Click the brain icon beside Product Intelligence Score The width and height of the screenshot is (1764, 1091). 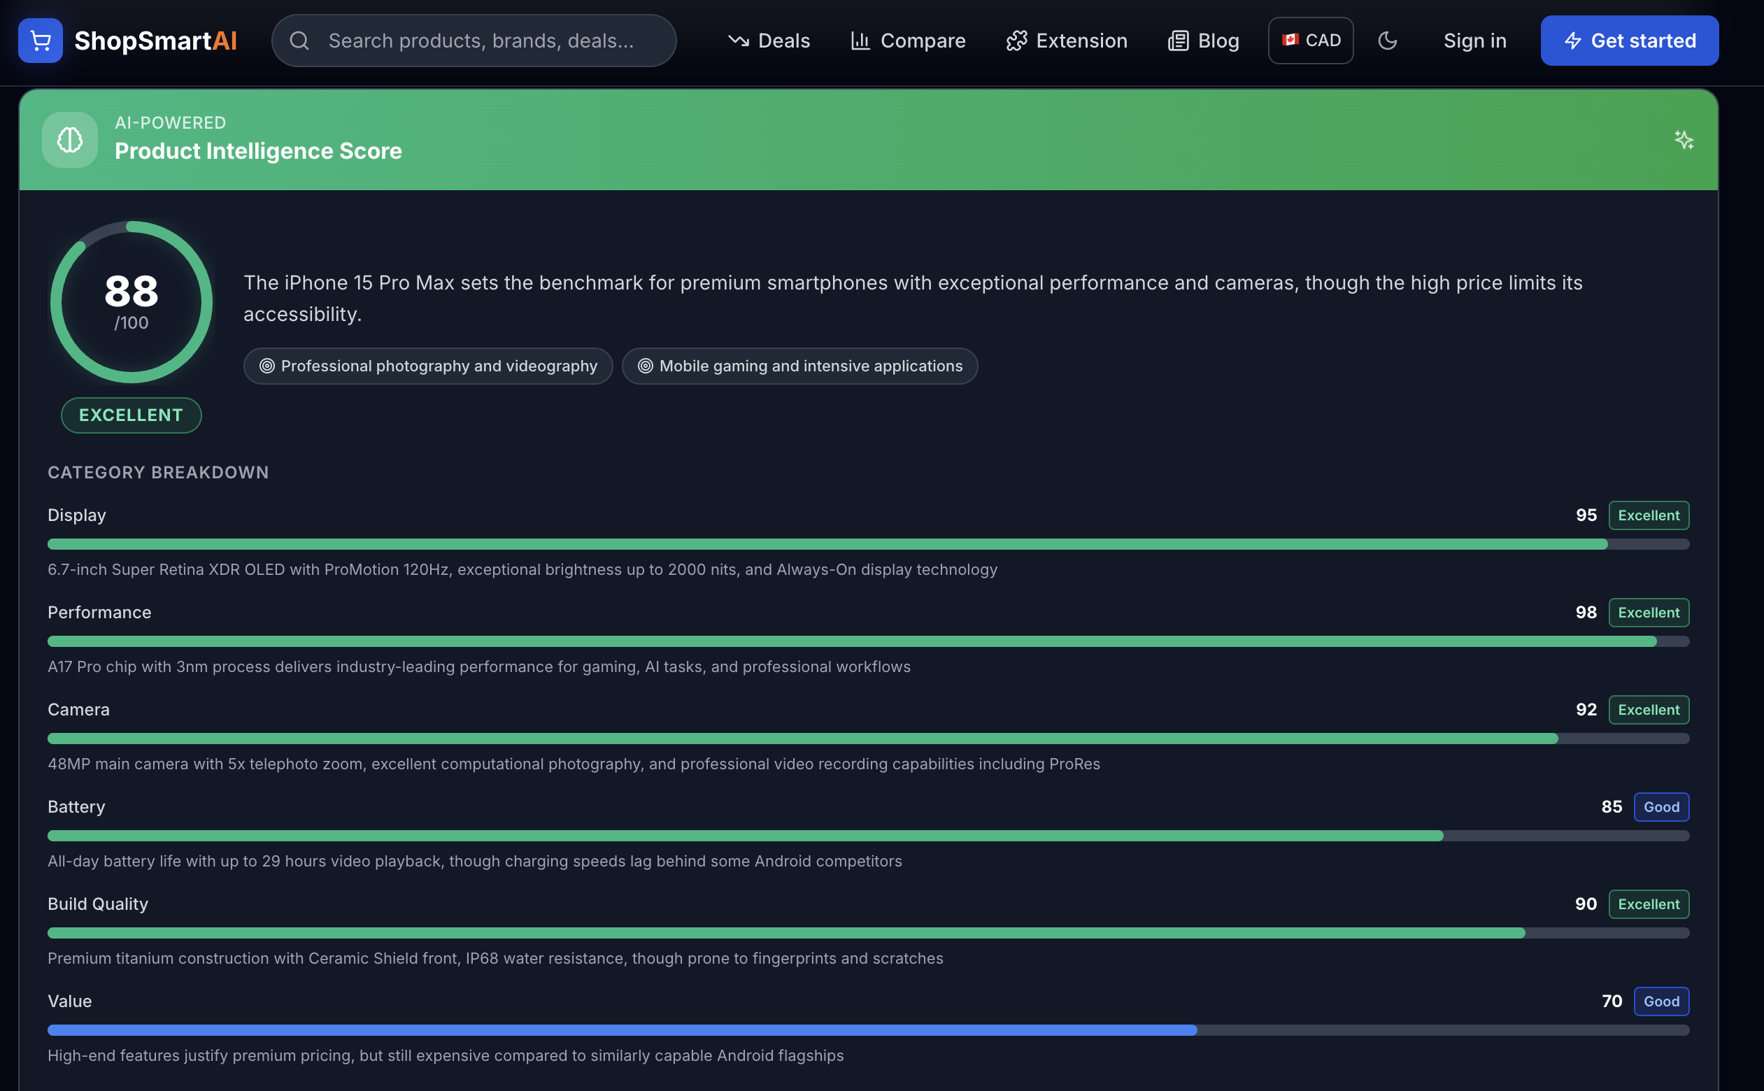(x=70, y=139)
